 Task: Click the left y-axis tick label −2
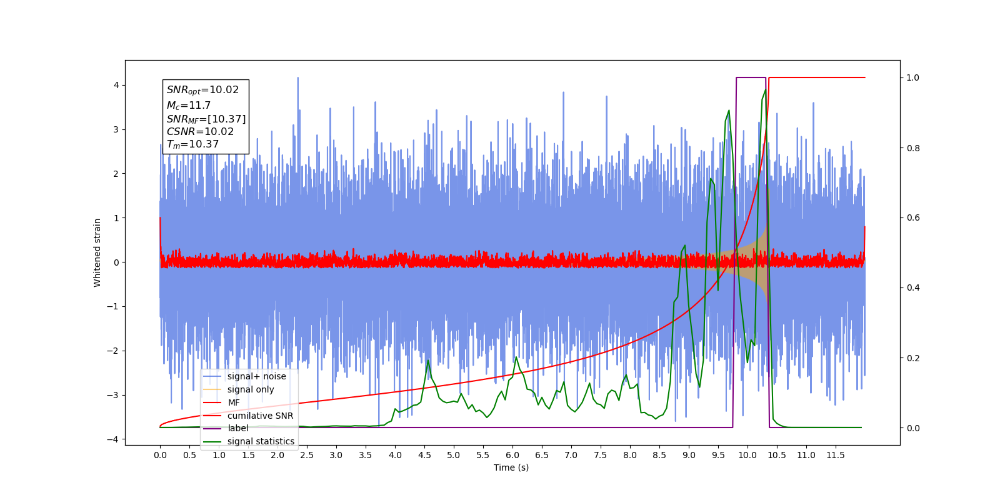coord(112,351)
